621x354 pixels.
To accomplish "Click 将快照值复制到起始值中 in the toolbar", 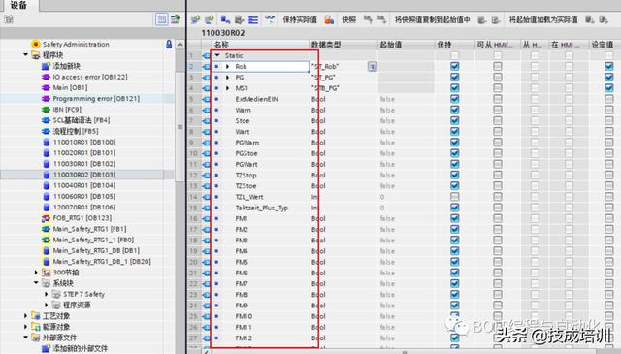I will pos(433,19).
